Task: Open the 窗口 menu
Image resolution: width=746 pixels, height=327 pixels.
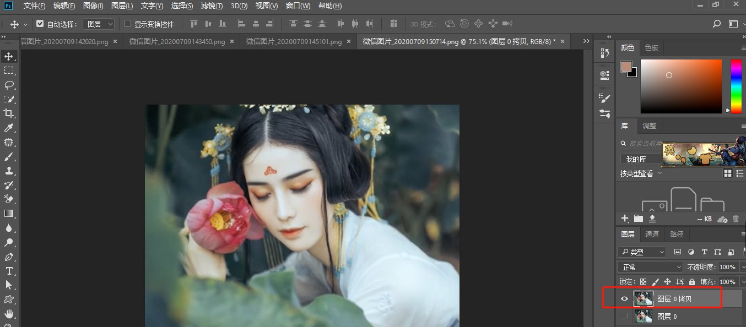Action: 298,6
